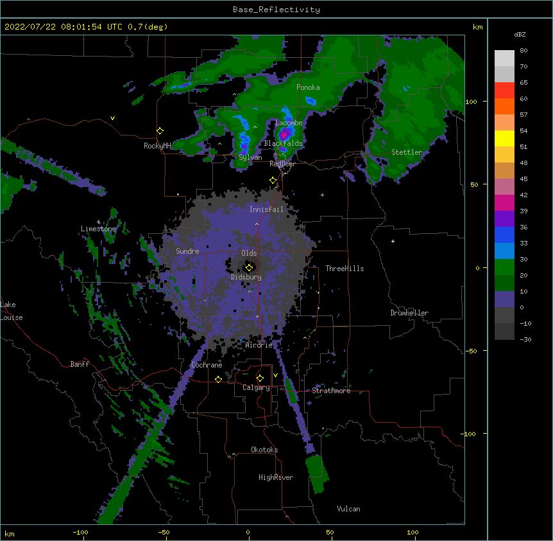Image resolution: width=553 pixels, height=541 pixels.
Task: Click the Cochrane label
Action: (207, 365)
